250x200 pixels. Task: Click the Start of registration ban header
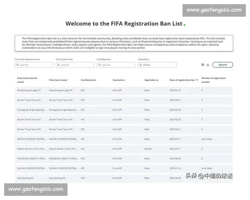click(x=182, y=80)
